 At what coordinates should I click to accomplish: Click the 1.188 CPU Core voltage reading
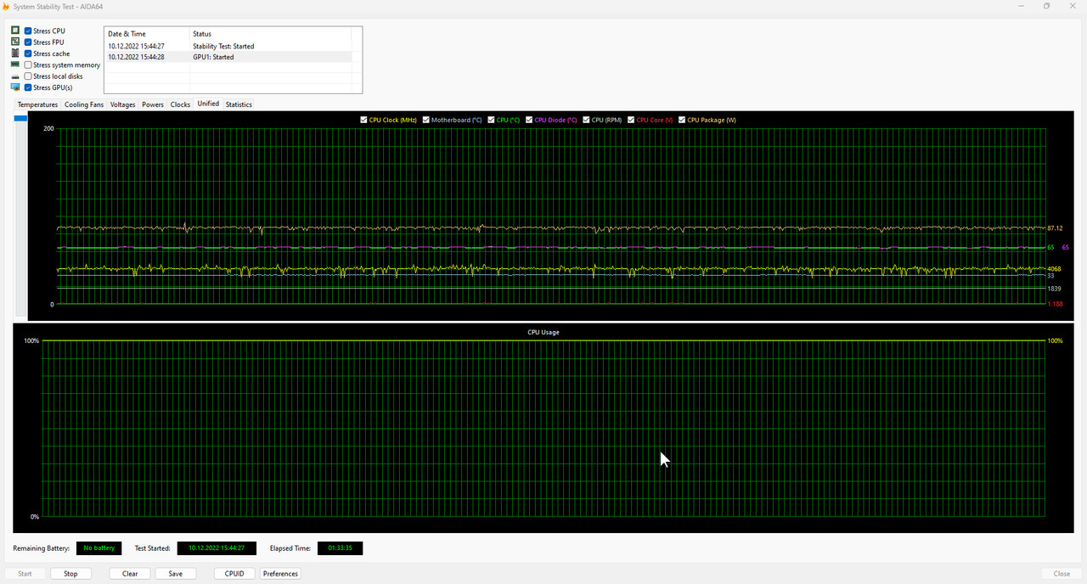click(x=1055, y=304)
